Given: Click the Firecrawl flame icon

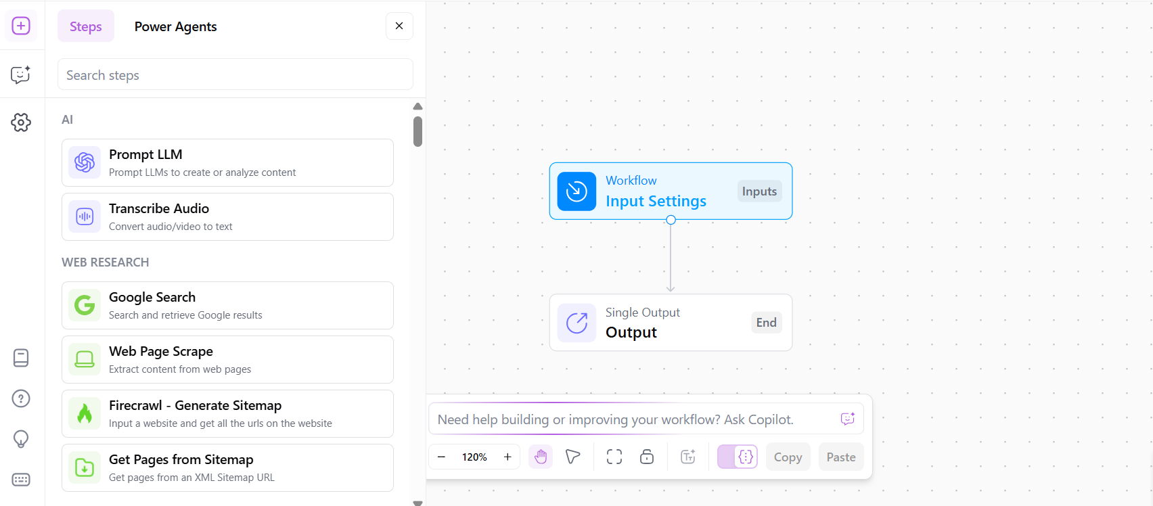Looking at the screenshot, I should click(85, 413).
